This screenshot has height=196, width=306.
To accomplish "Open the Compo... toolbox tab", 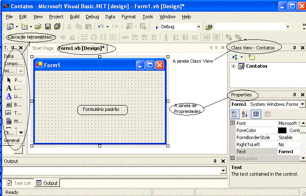I will pyautogui.click(x=13, y=64).
